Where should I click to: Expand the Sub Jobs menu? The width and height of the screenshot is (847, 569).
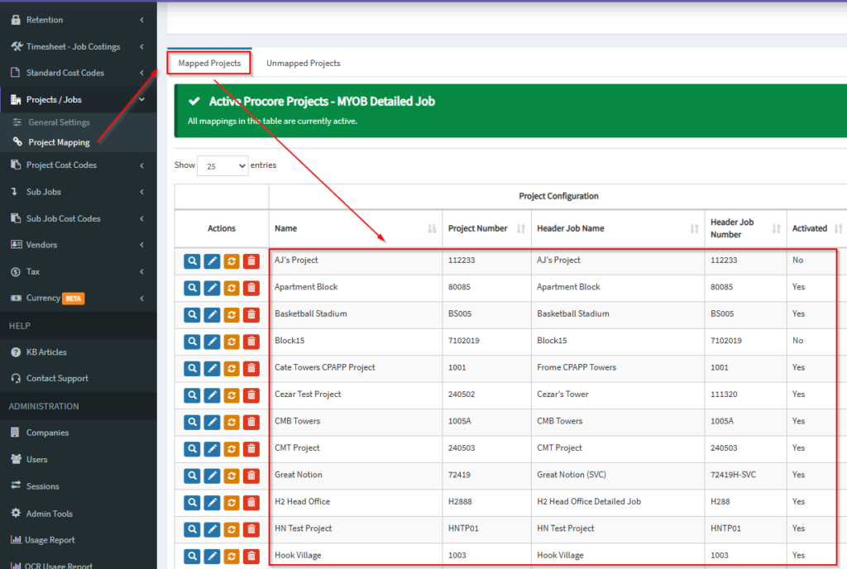(x=79, y=192)
